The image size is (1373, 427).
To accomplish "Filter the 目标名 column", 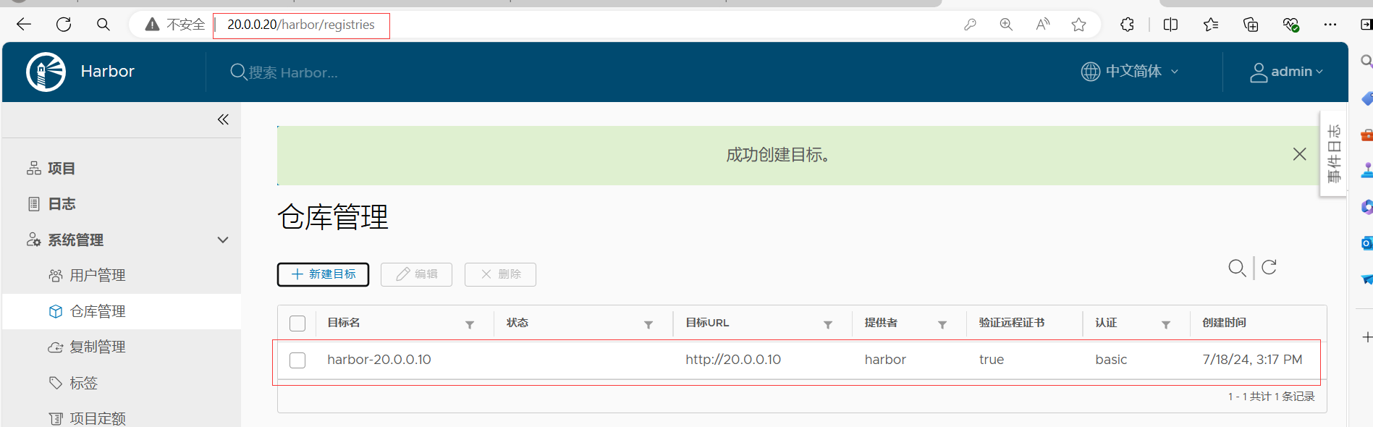I will click(470, 325).
